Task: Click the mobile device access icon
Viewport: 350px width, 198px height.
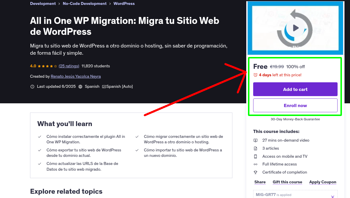Action: click(255, 156)
